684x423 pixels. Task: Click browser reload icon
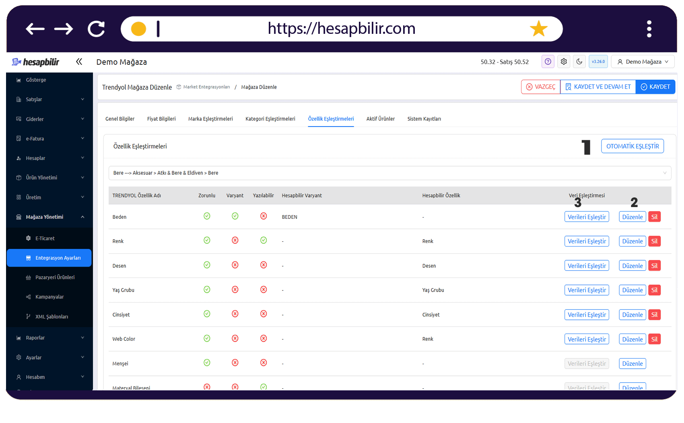pos(97,29)
